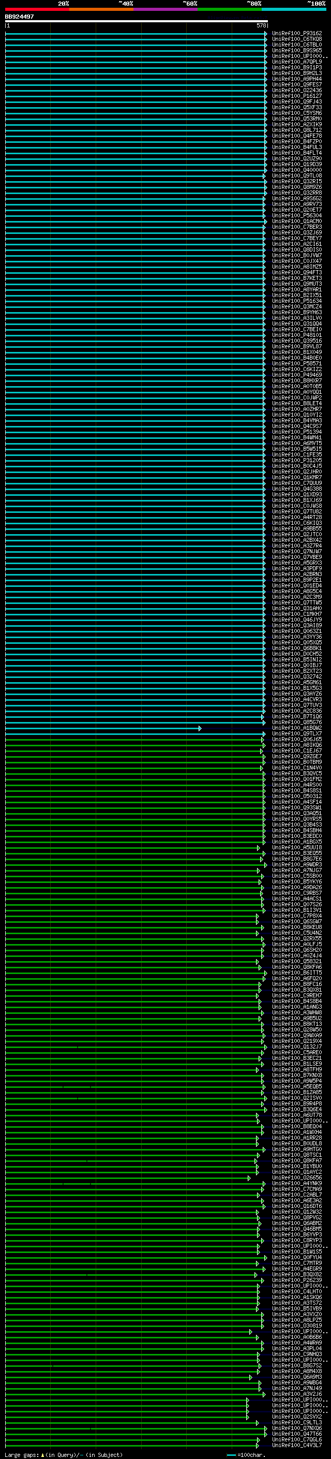The image size is (331, 1459).
Task: Click the purple ~60% identity legend segment
Action: click(166, 10)
